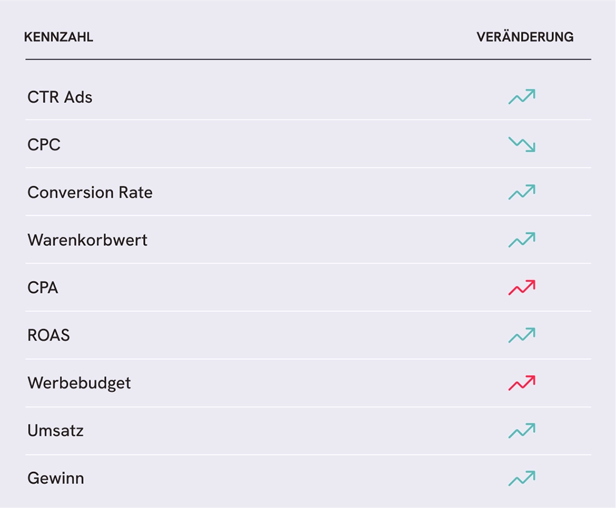616x508 pixels.
Task: Click the KENNZAHL column header
Action: [58, 37]
